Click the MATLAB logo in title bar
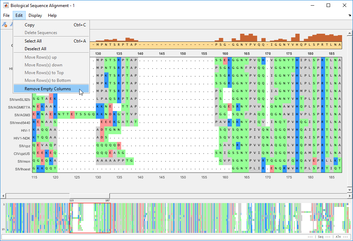This screenshot has height=241, width=353. [6, 6]
